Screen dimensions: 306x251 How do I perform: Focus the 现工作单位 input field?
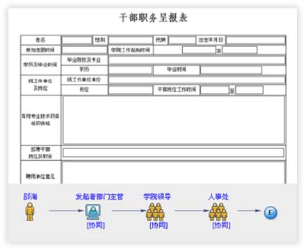(x=197, y=80)
